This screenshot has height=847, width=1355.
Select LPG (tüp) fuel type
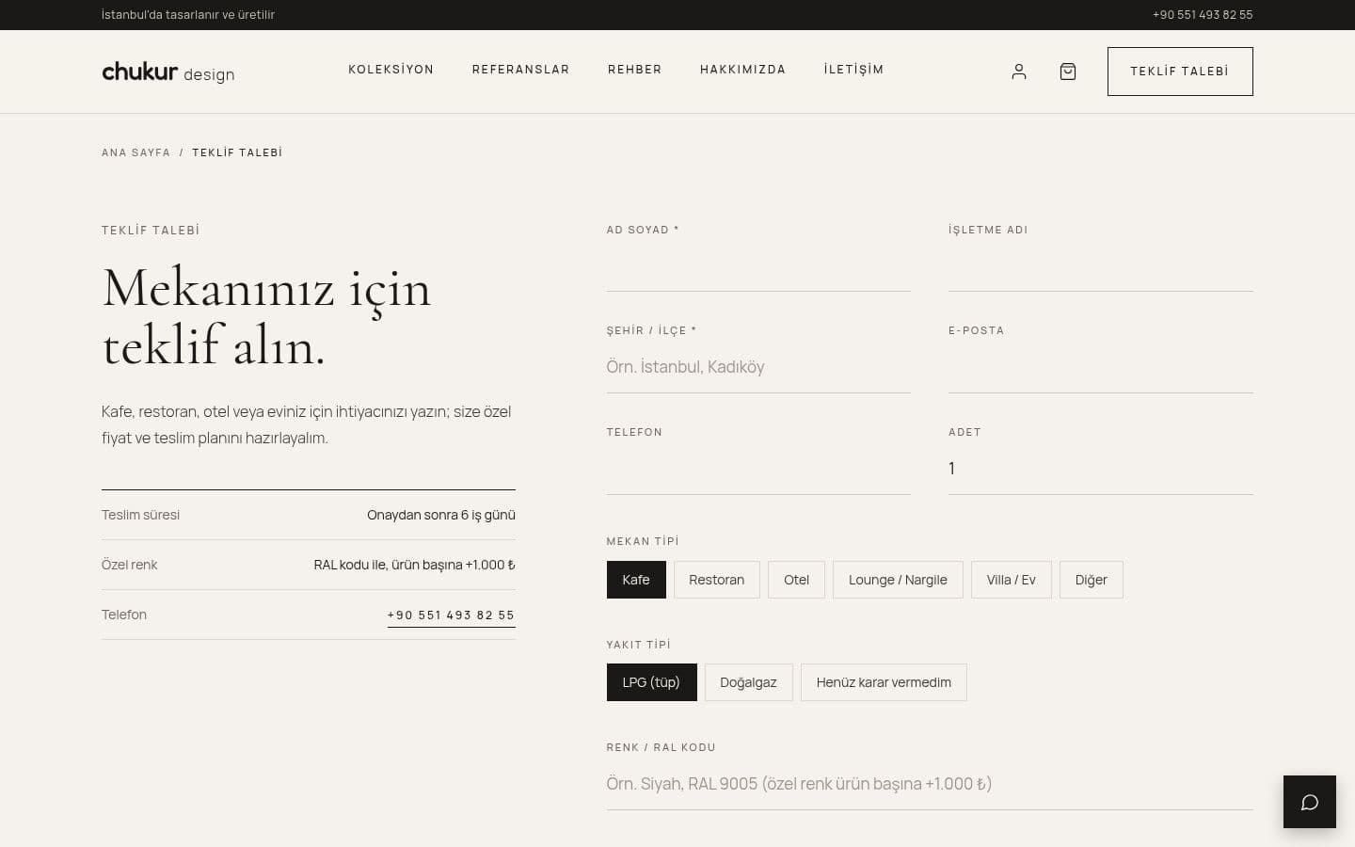[651, 682]
